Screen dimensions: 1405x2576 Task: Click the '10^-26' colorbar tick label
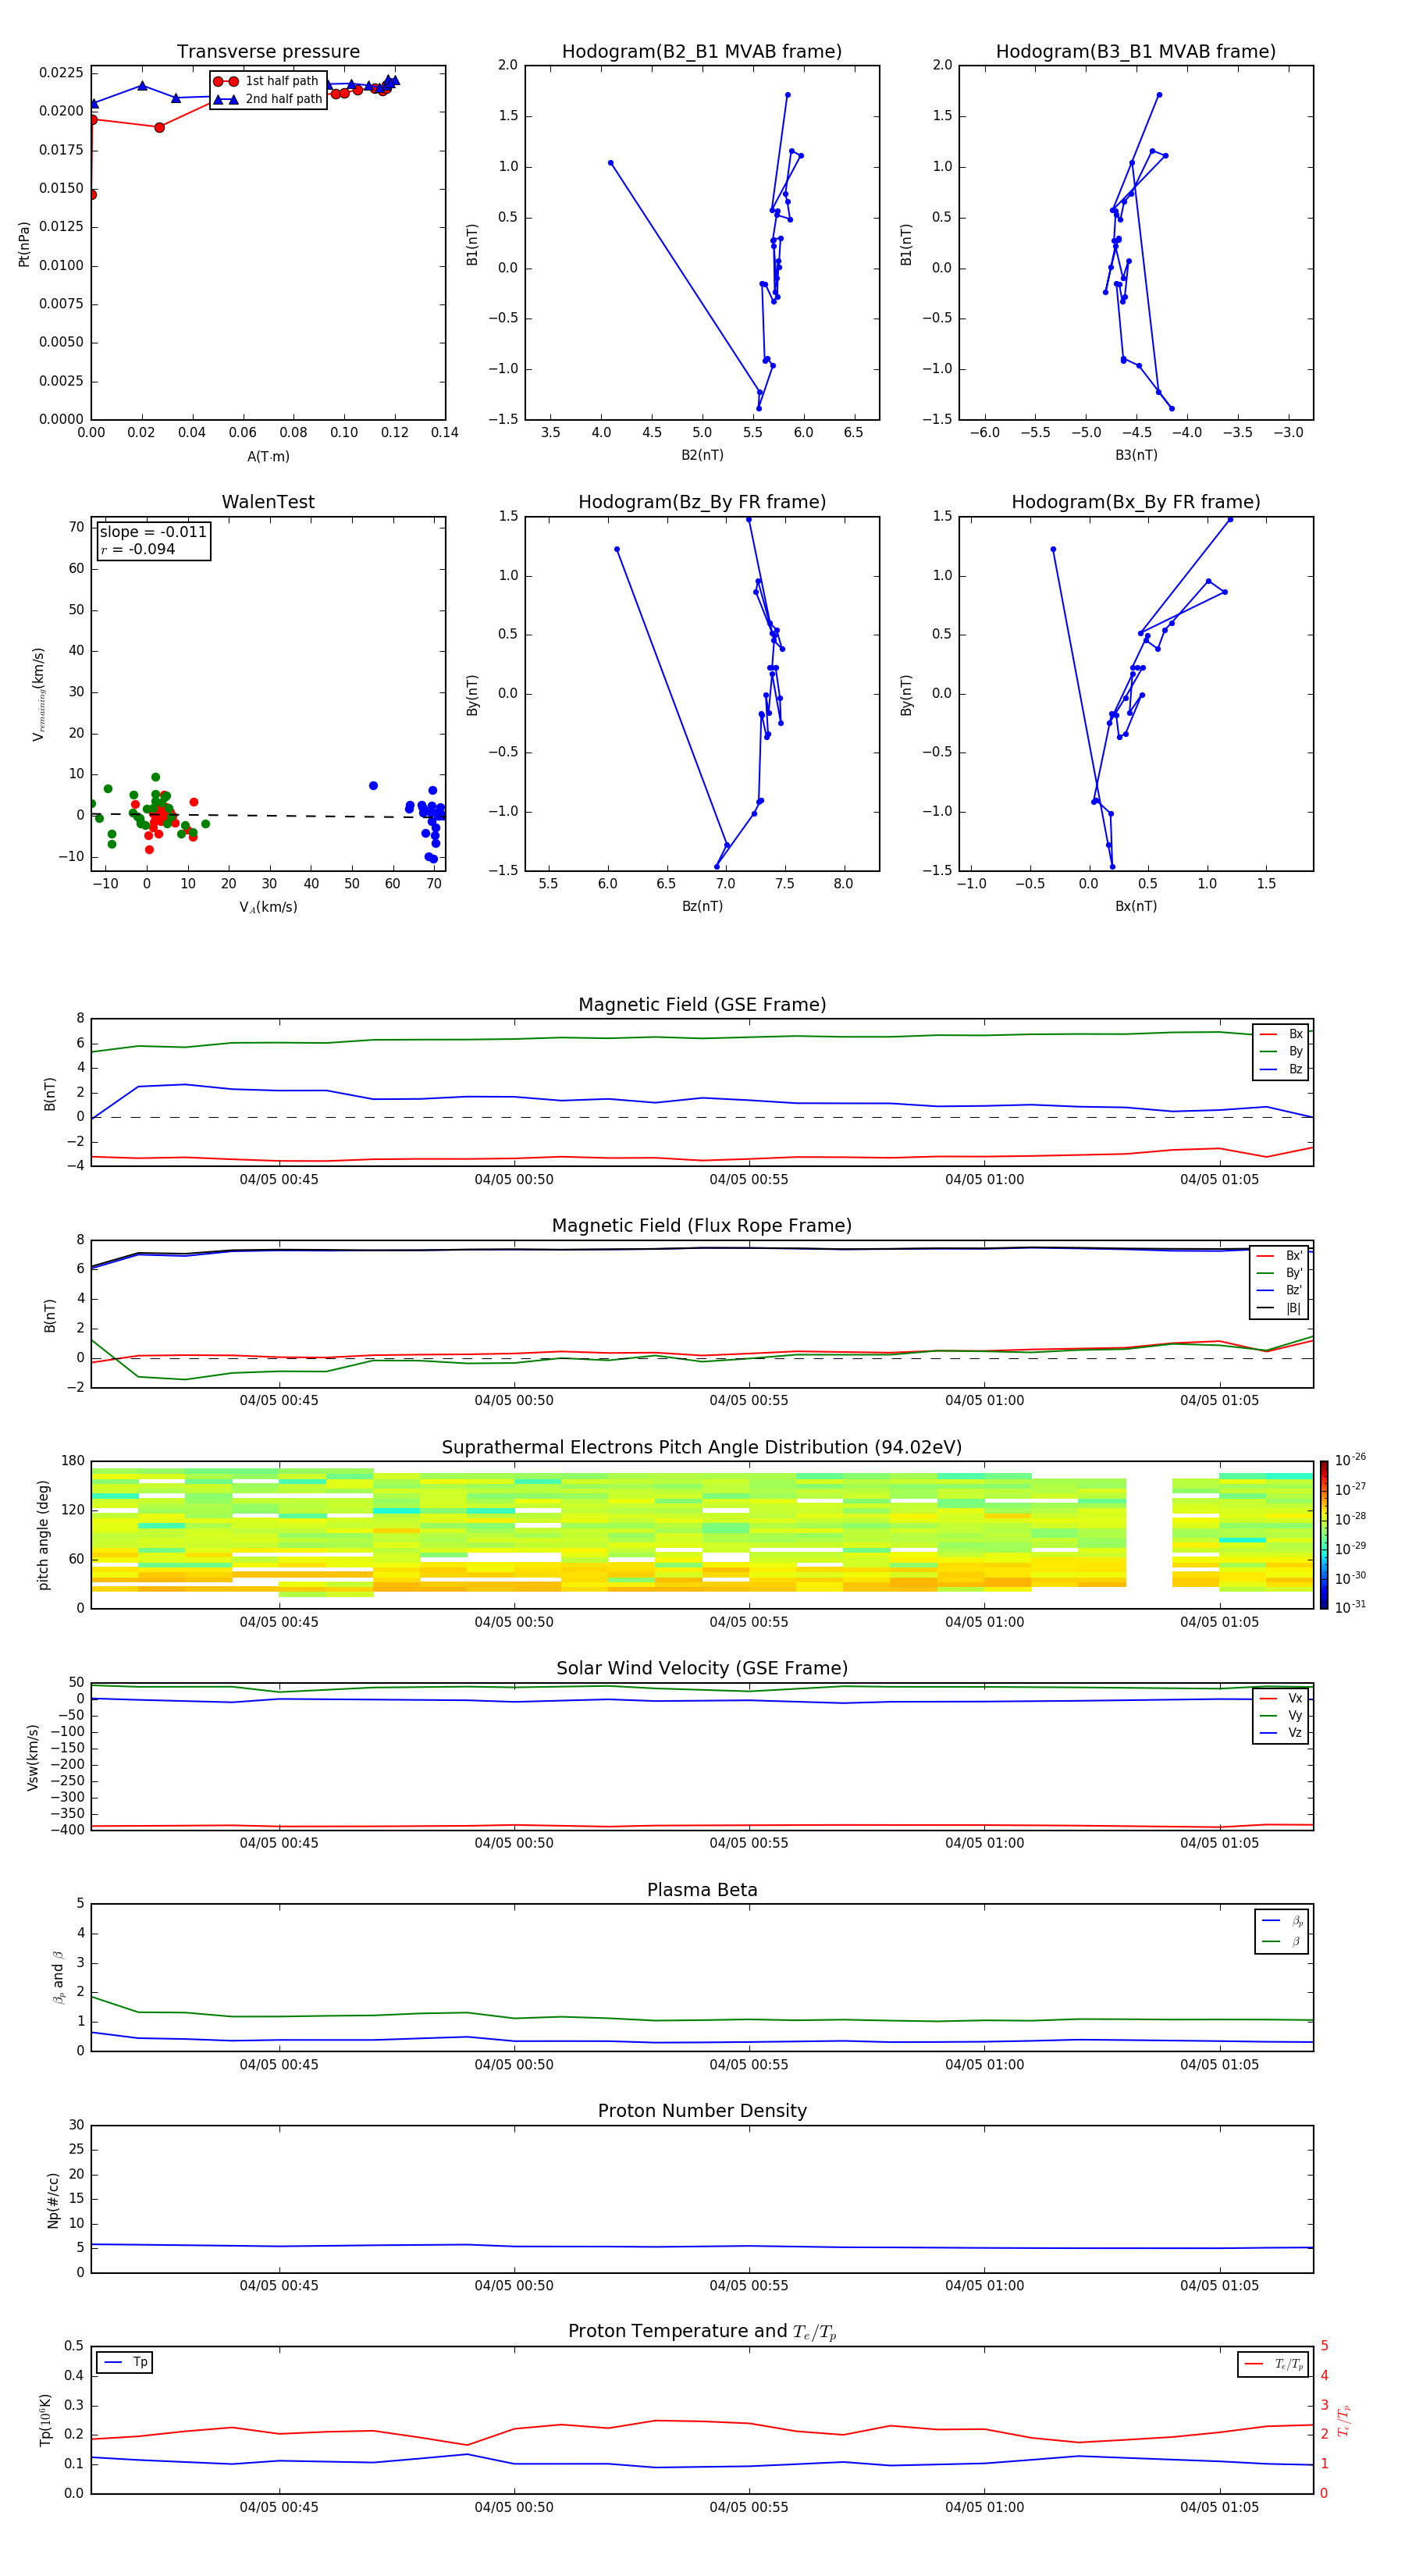1350,1460
